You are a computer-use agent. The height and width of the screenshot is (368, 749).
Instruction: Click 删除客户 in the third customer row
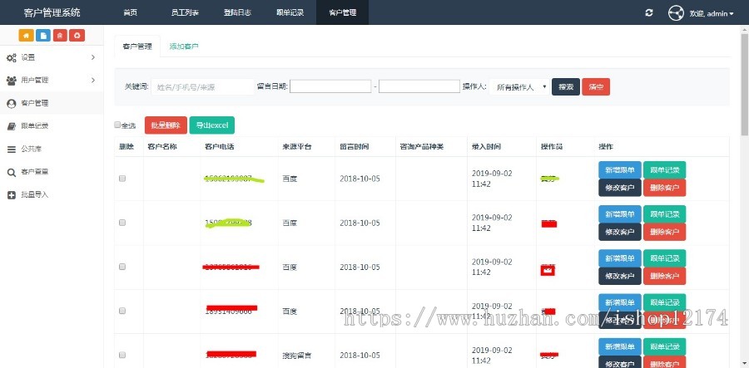click(664, 276)
